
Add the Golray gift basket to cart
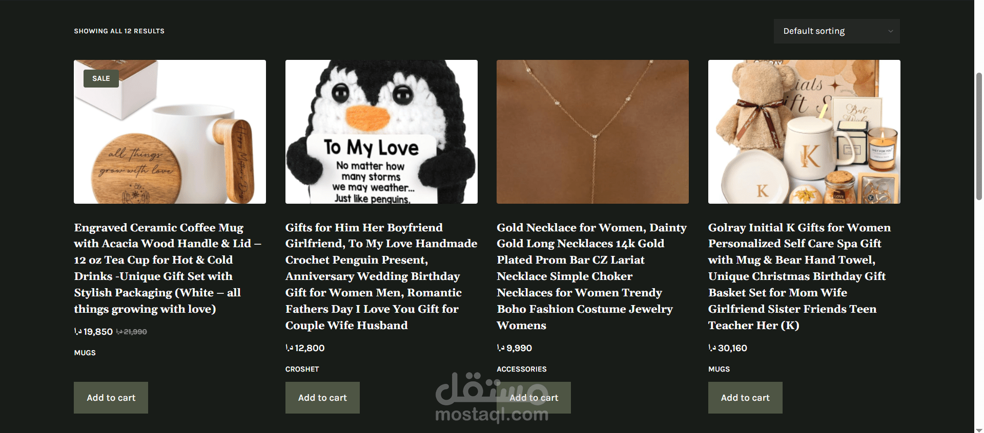[745, 398]
